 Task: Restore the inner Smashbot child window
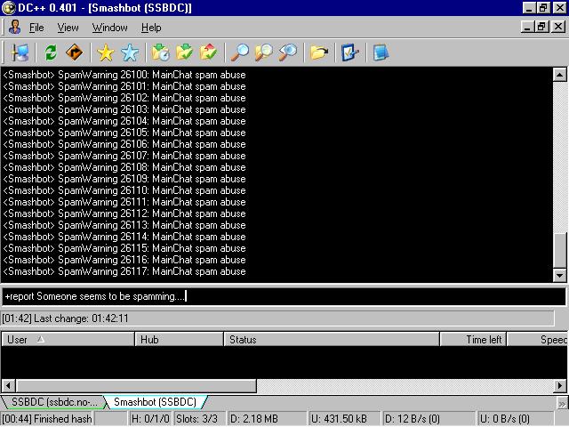(x=541, y=27)
